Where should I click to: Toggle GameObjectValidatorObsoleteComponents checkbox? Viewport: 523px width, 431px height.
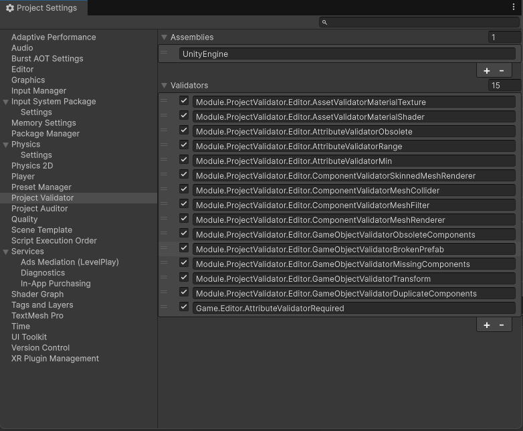click(184, 233)
